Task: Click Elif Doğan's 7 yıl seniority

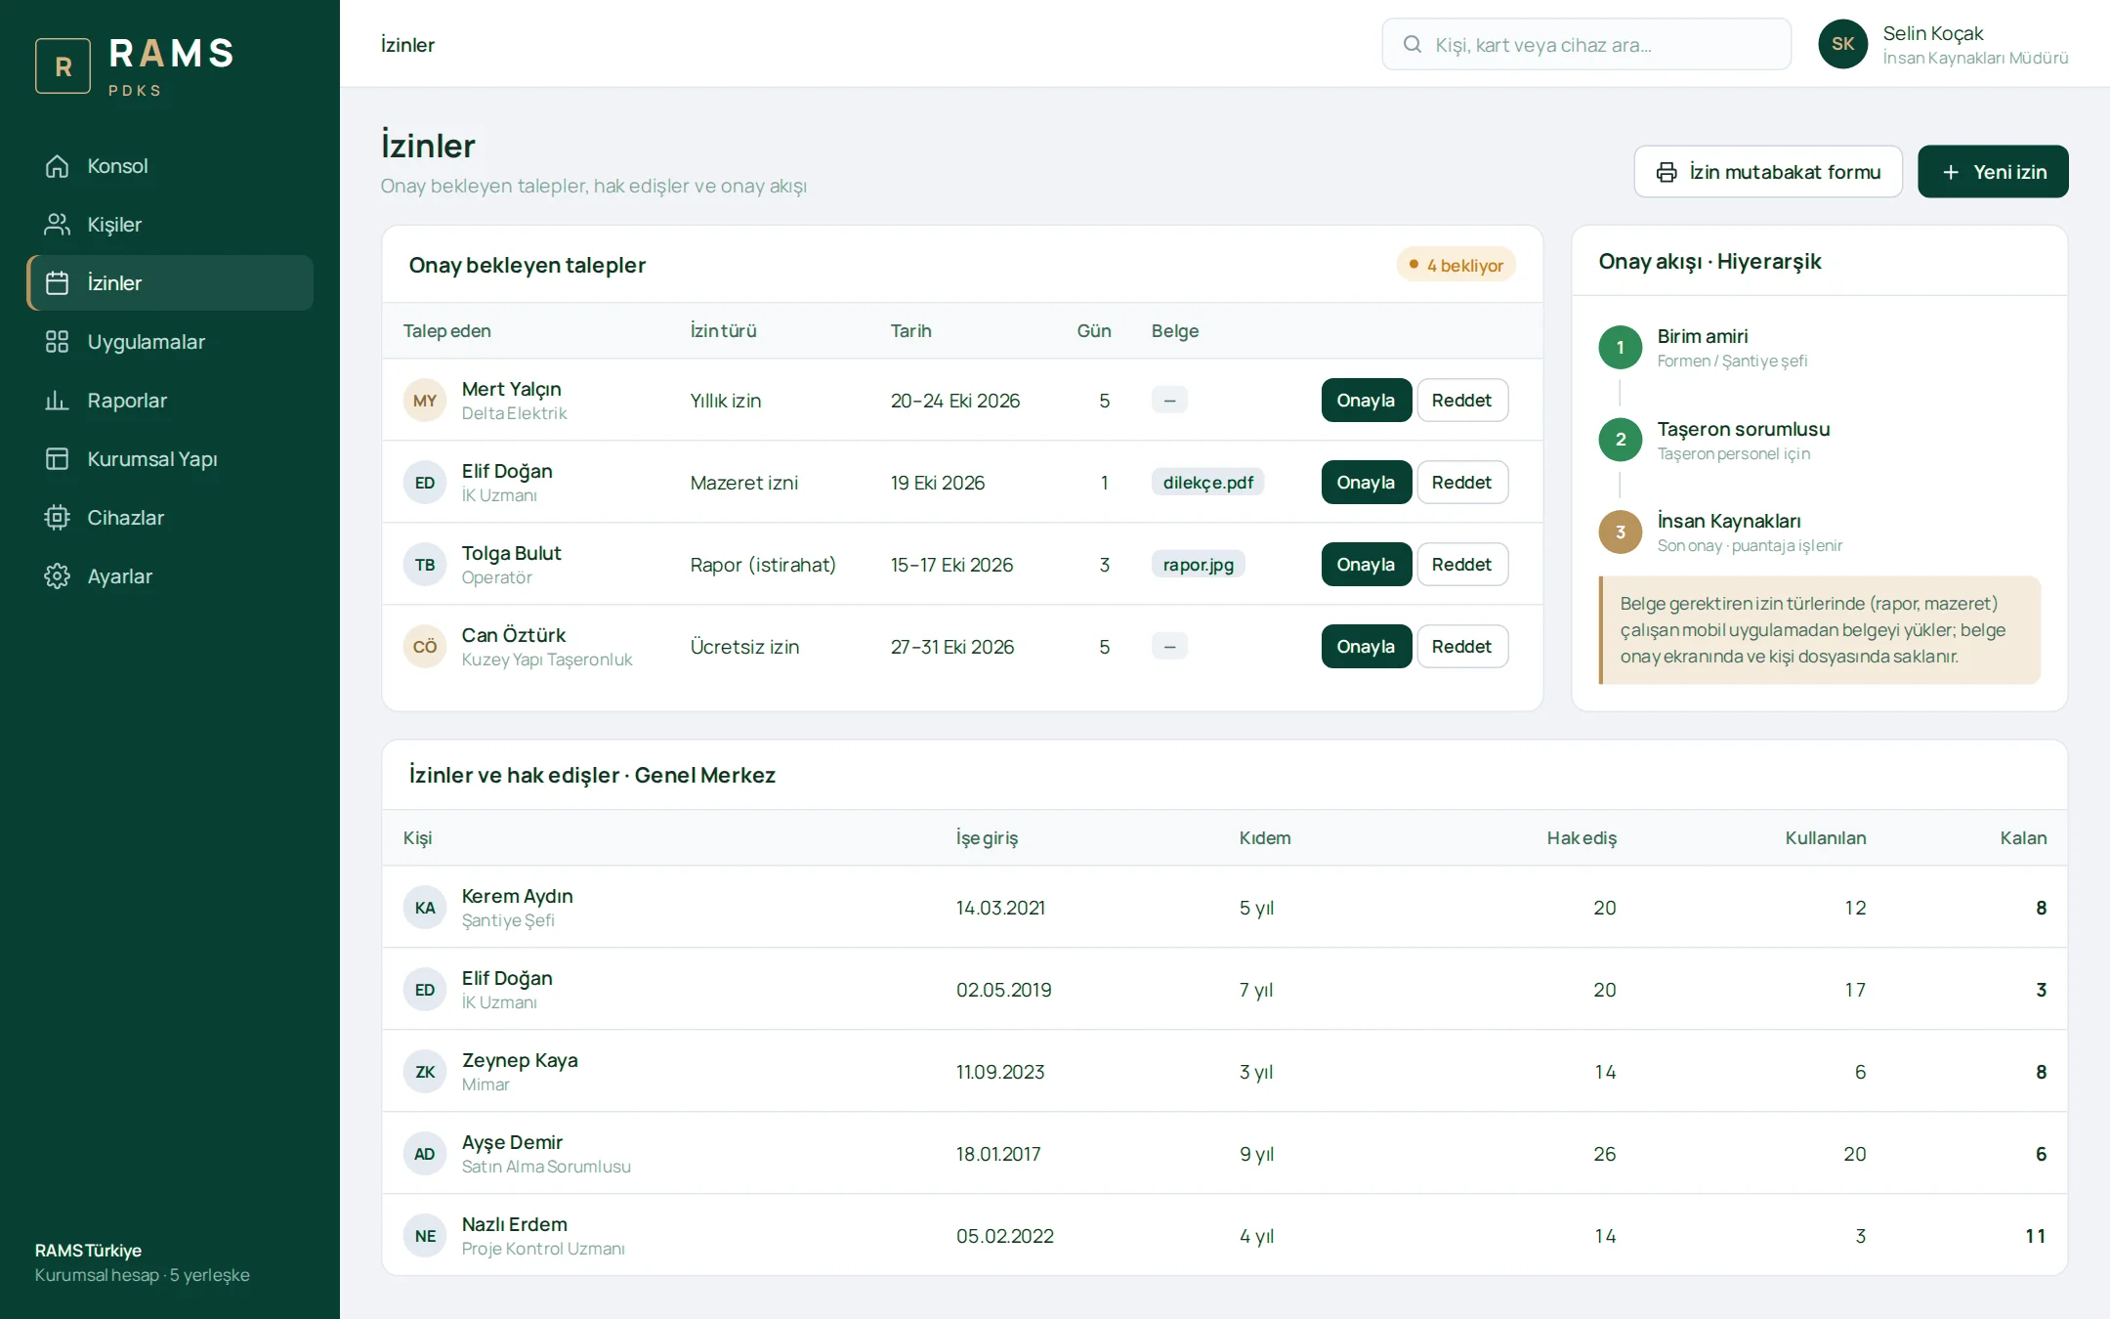Action: coord(1256,990)
